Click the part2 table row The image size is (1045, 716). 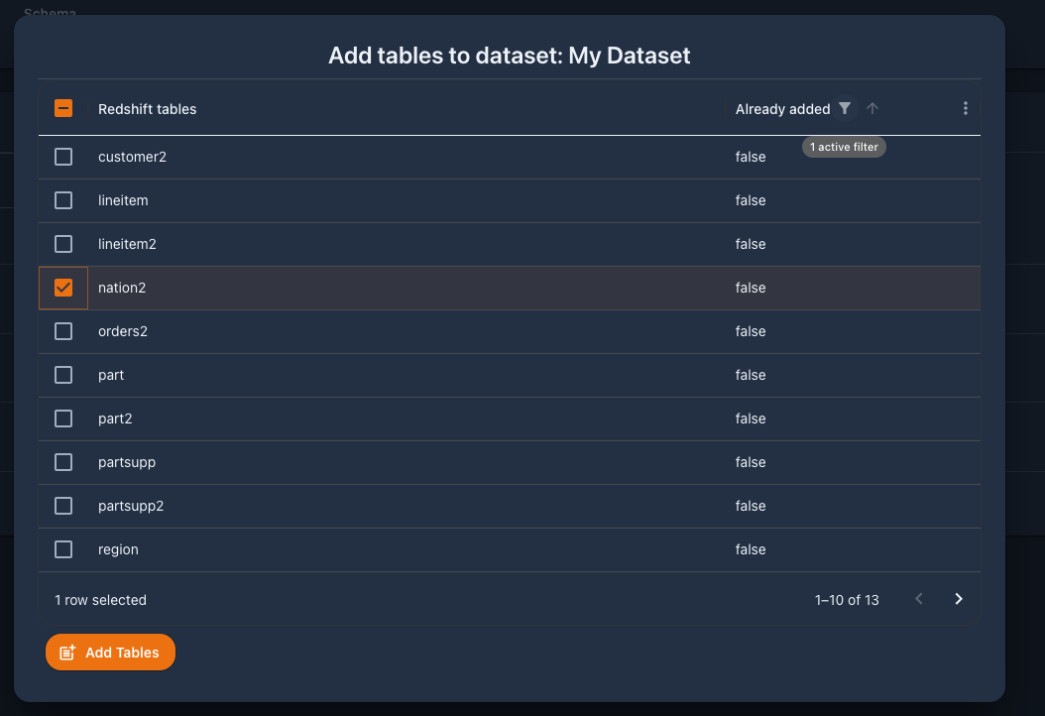pos(510,418)
